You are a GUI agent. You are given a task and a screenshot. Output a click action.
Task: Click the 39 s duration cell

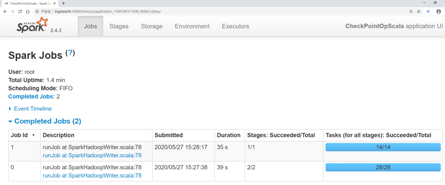point(222,167)
